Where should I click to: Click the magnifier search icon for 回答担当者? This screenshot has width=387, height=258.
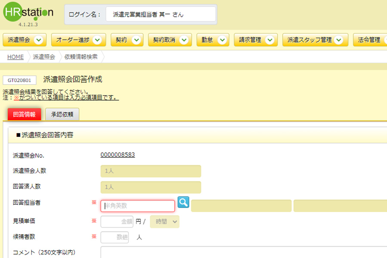[183, 202]
